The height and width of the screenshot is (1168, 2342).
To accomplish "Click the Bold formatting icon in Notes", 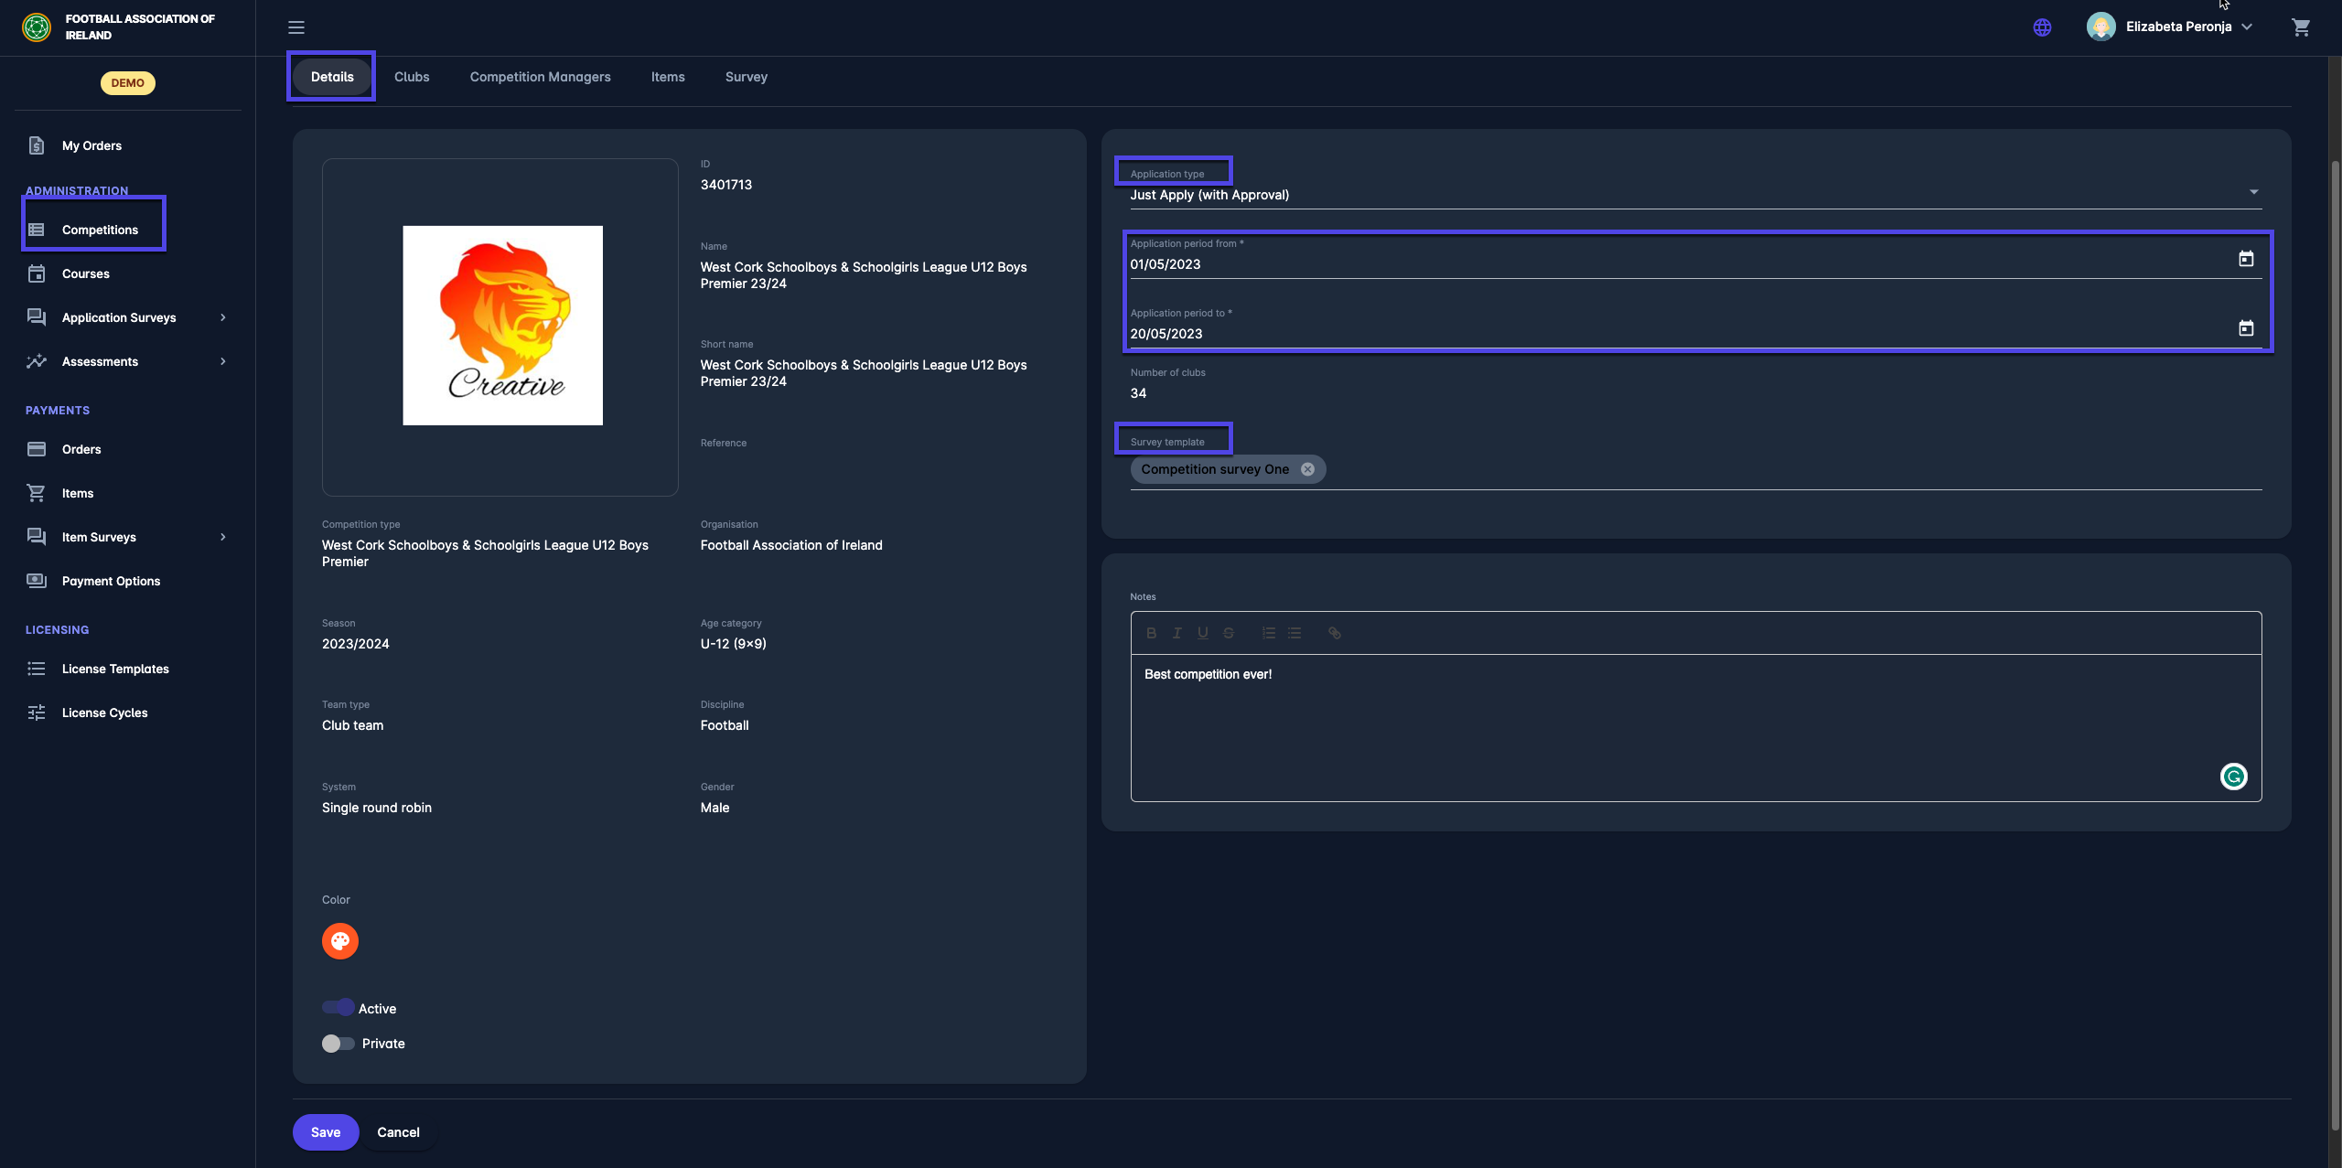I will tap(1151, 633).
